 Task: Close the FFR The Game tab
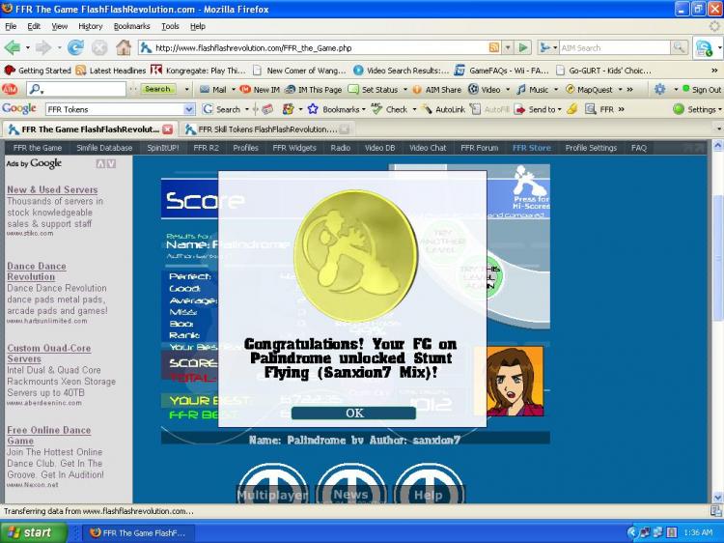168,129
